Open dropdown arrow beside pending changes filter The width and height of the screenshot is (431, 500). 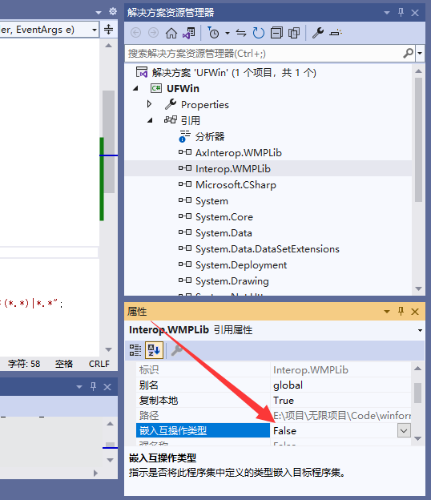228,33
